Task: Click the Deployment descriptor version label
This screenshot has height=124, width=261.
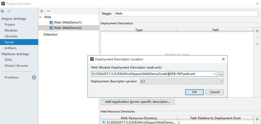Action: [114, 81]
